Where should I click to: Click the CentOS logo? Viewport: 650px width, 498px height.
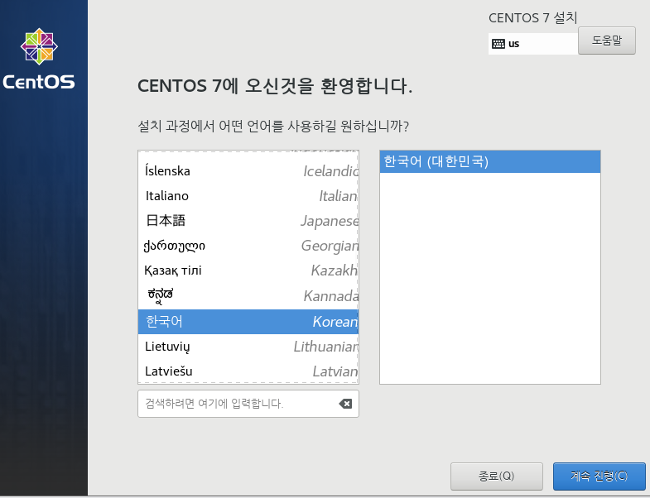pyautogui.click(x=39, y=59)
